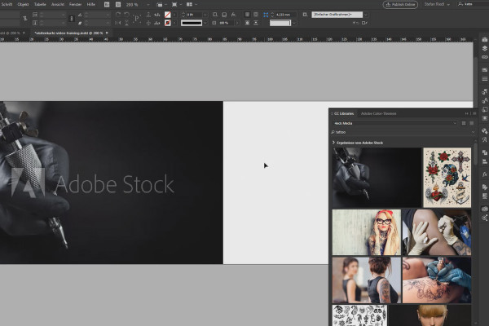Open the Links panel icon in dock
The height and width of the screenshot is (326, 489).
pyautogui.click(x=484, y=57)
